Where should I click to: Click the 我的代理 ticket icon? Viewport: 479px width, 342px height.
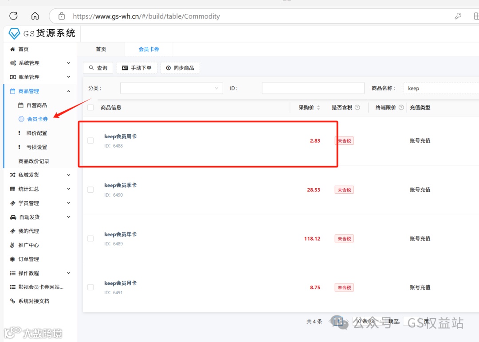pos(12,231)
